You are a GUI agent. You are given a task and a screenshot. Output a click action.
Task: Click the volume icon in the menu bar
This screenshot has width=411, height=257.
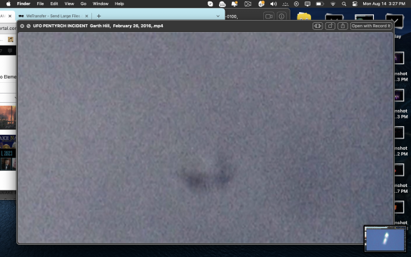[273, 4]
